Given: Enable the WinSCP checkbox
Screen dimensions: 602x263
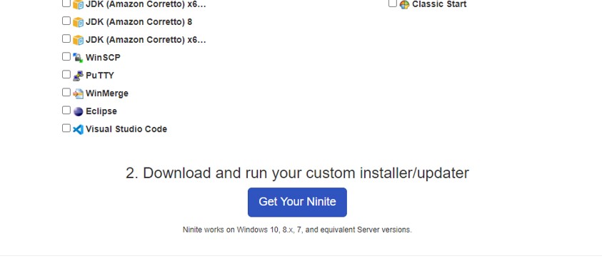Looking at the screenshot, I should click(66, 56).
